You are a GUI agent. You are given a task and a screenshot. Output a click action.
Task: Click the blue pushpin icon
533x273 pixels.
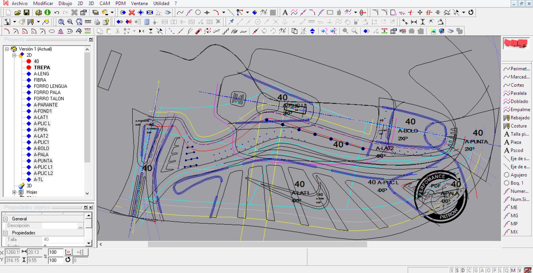click(x=231, y=22)
